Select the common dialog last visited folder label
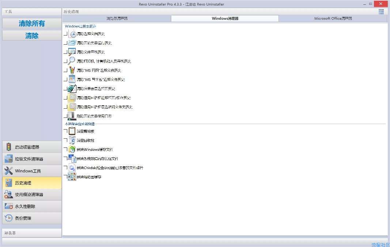390x247 pixels. click(x=105, y=107)
